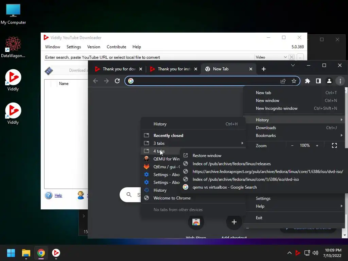Select New window menu item
The width and height of the screenshot is (348, 261).
[294, 101]
